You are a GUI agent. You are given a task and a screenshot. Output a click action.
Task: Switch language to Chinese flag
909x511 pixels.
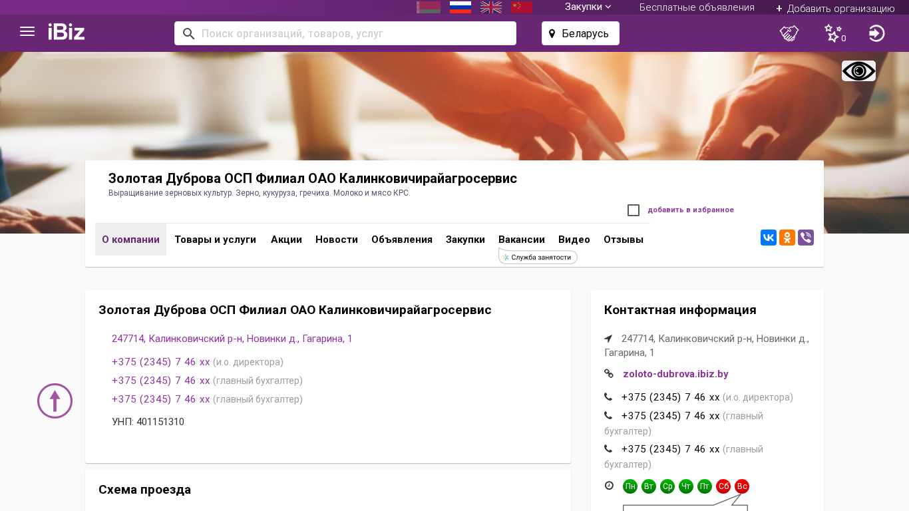pyautogui.click(x=522, y=7)
